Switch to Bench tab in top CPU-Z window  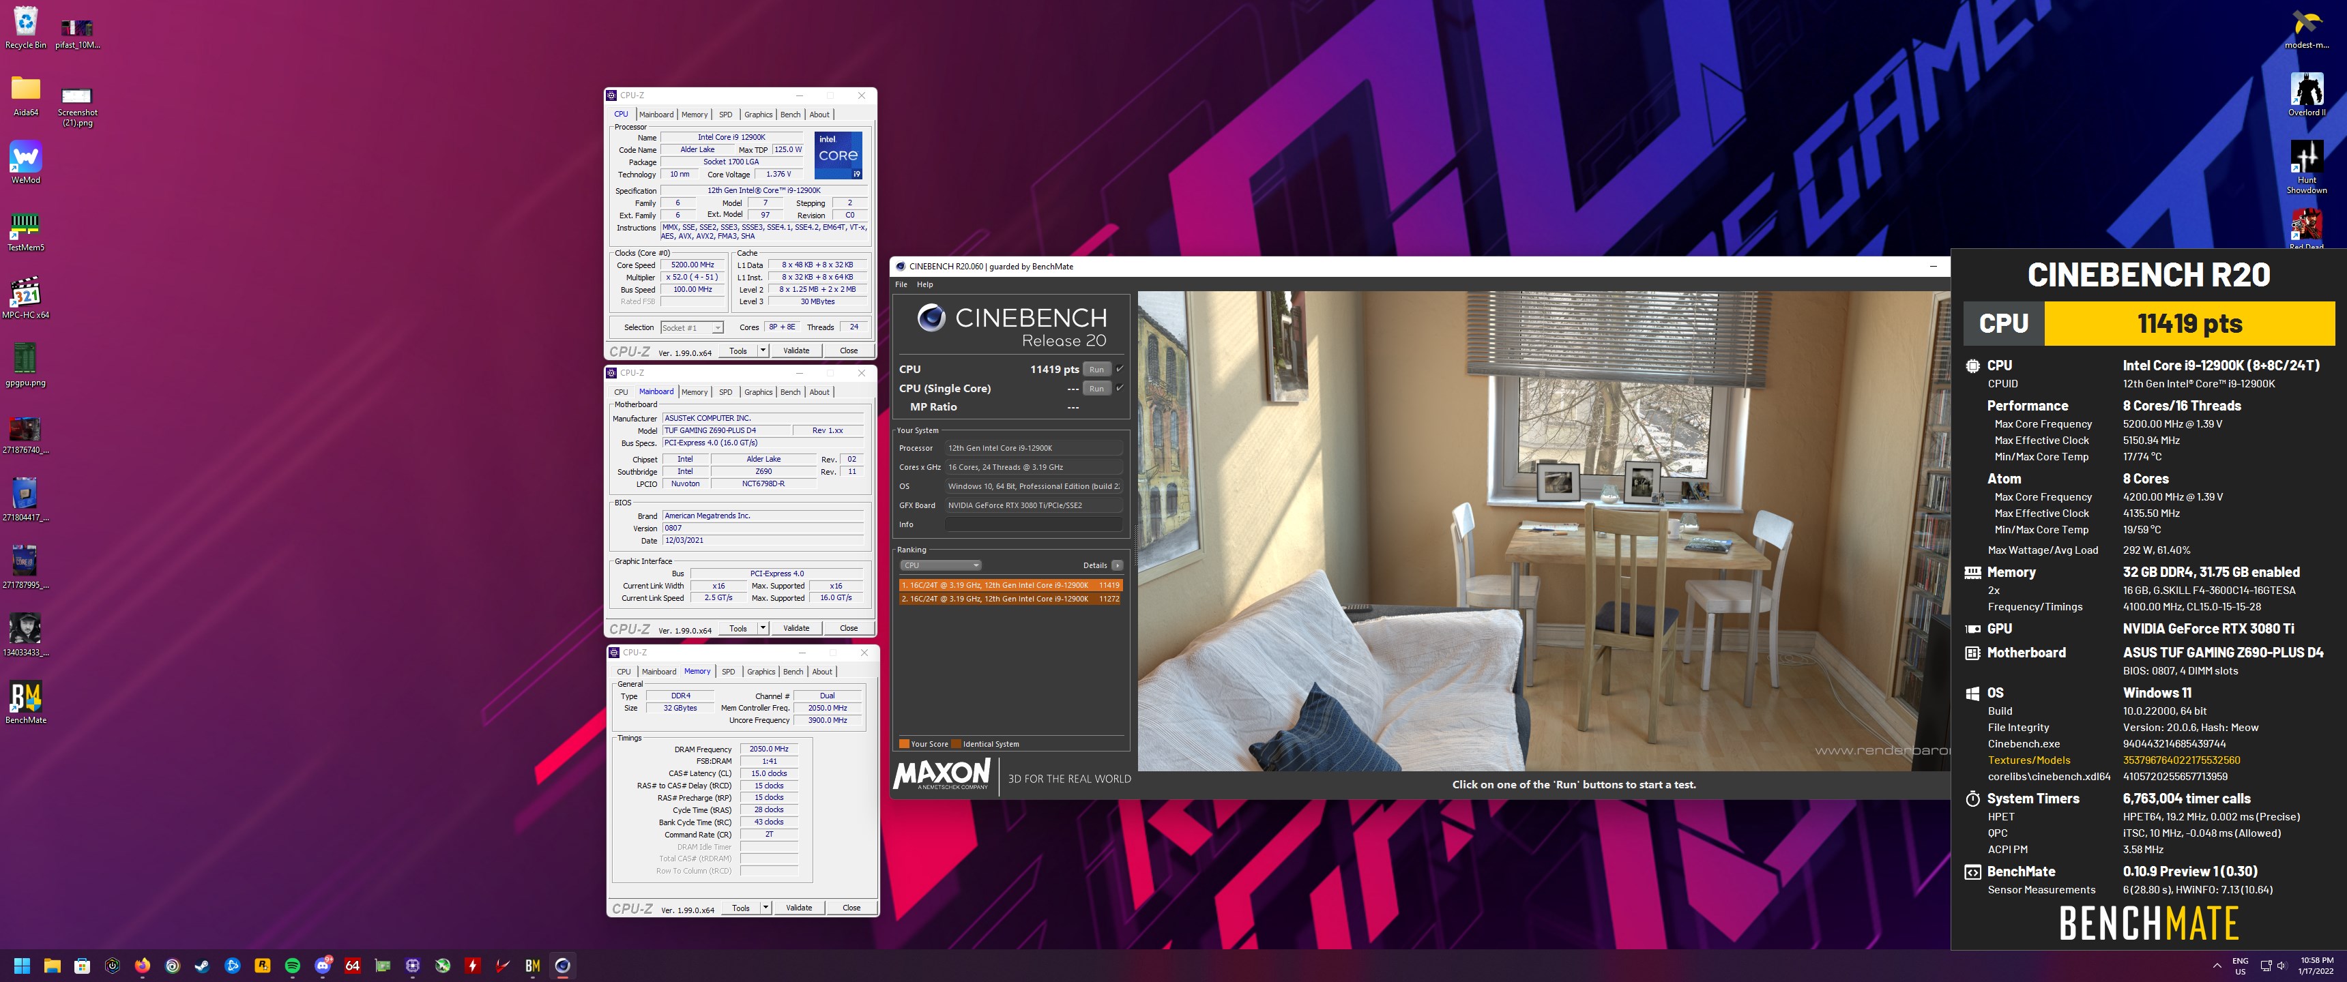pos(790,115)
